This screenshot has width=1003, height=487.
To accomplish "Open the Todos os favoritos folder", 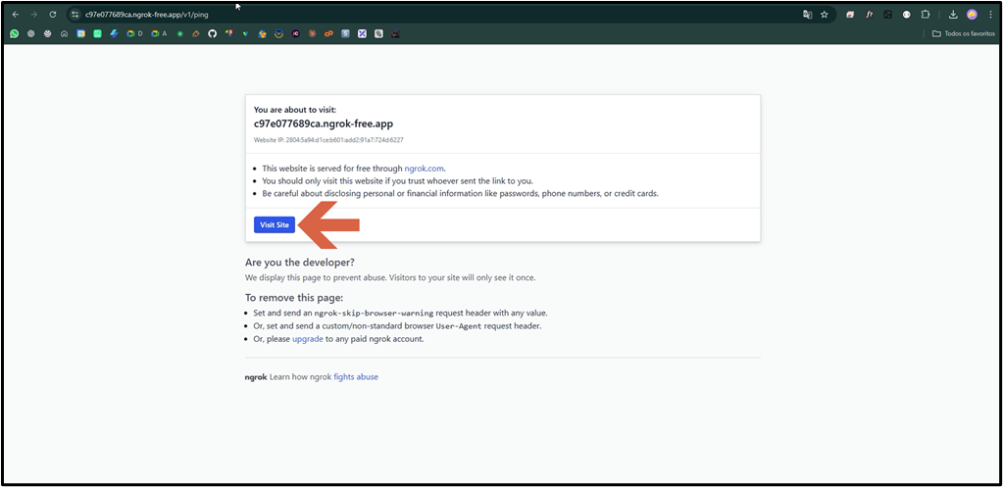I will coord(964,34).
